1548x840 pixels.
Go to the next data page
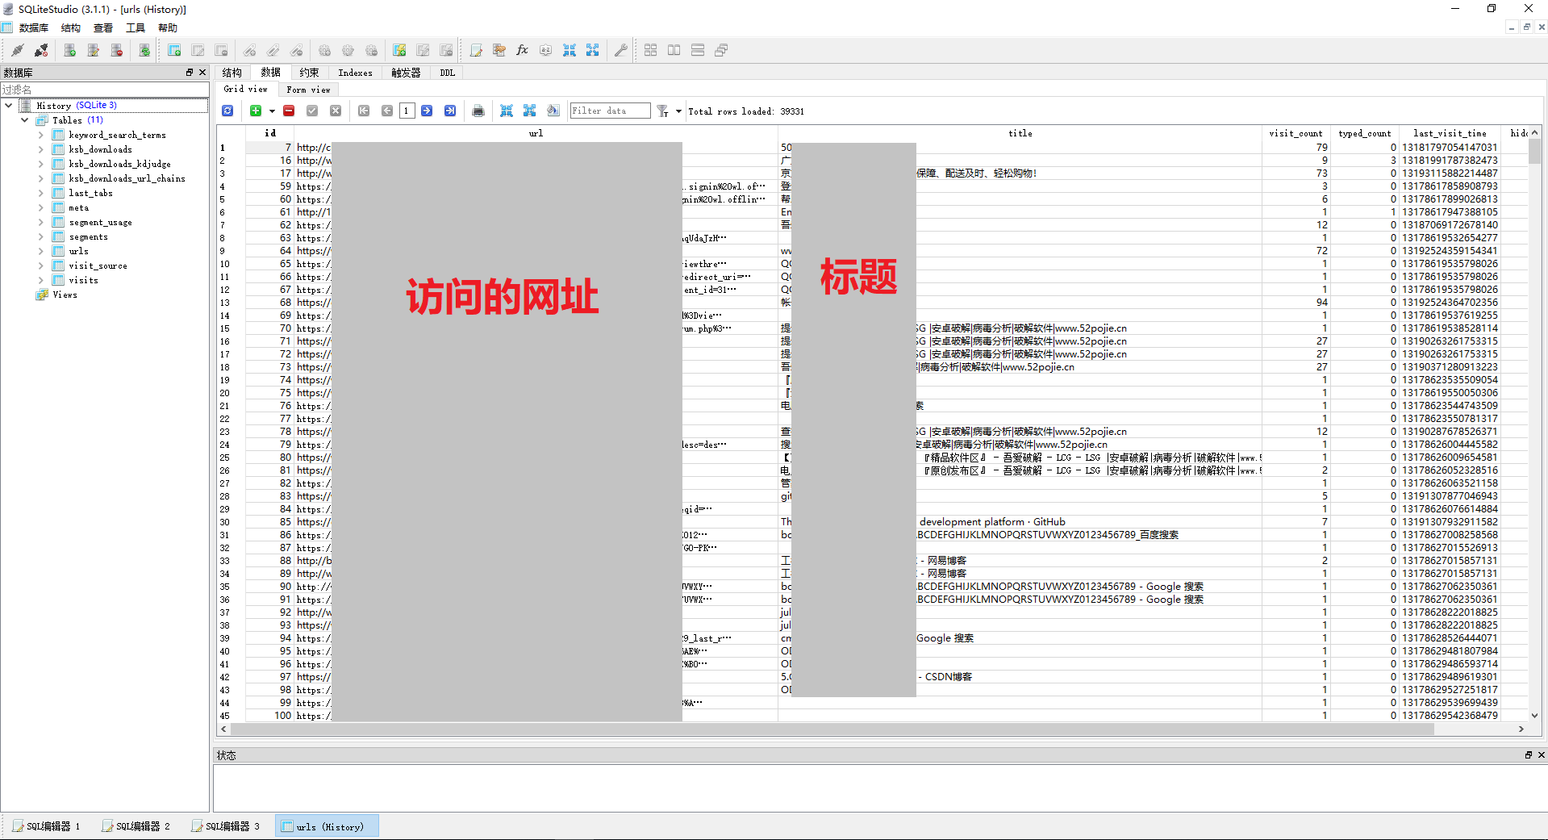pos(427,111)
